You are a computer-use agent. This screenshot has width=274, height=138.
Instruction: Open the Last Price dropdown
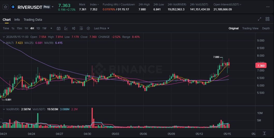click(102, 28)
